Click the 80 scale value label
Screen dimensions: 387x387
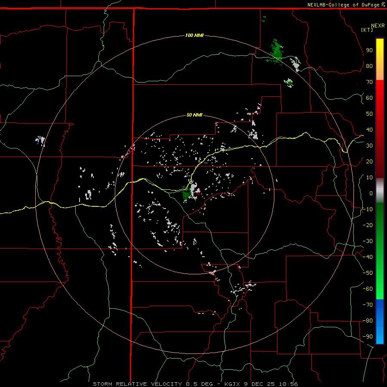click(x=369, y=66)
